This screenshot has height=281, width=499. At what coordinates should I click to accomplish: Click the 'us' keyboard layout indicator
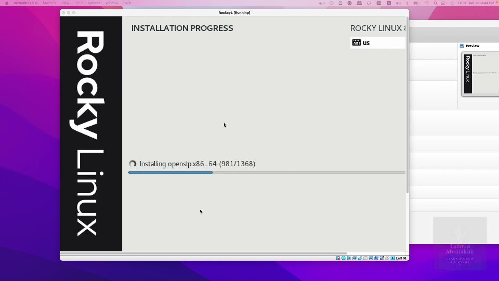point(366,43)
